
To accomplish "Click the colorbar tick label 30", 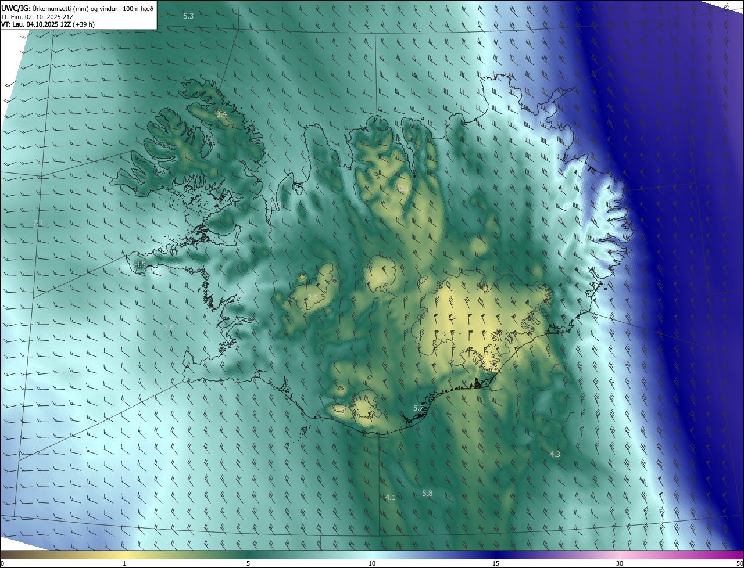I will click(620, 564).
